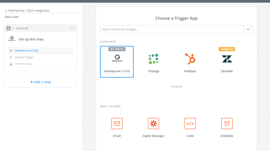Screen dimensions: 270x151
Task: Click the Add a note link
Action: pyautogui.click(x=12, y=17)
